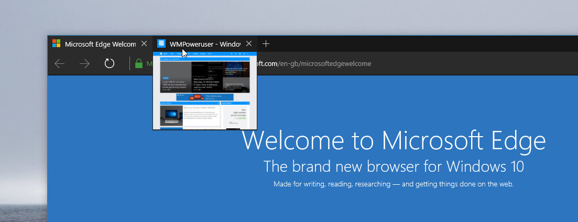Click the WMPoweruser favicon on second tab
The width and height of the screenshot is (578, 222).
coord(161,43)
